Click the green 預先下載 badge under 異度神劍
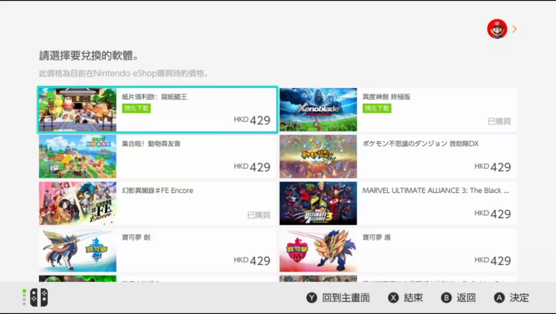 pos(376,108)
